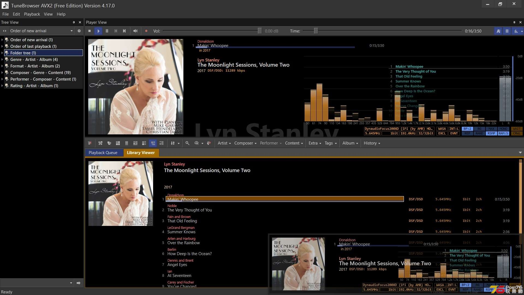Open the Album dropdown
524x295 pixels.
pos(350,143)
